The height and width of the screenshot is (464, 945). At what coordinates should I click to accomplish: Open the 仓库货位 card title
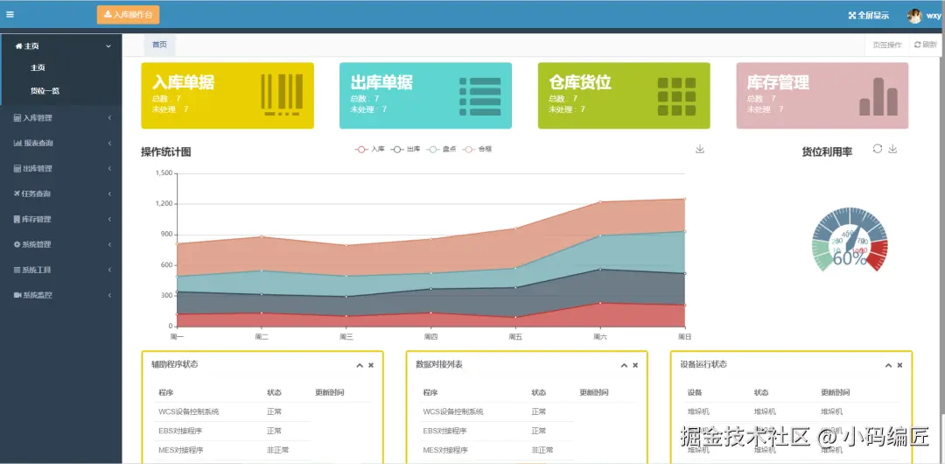580,82
